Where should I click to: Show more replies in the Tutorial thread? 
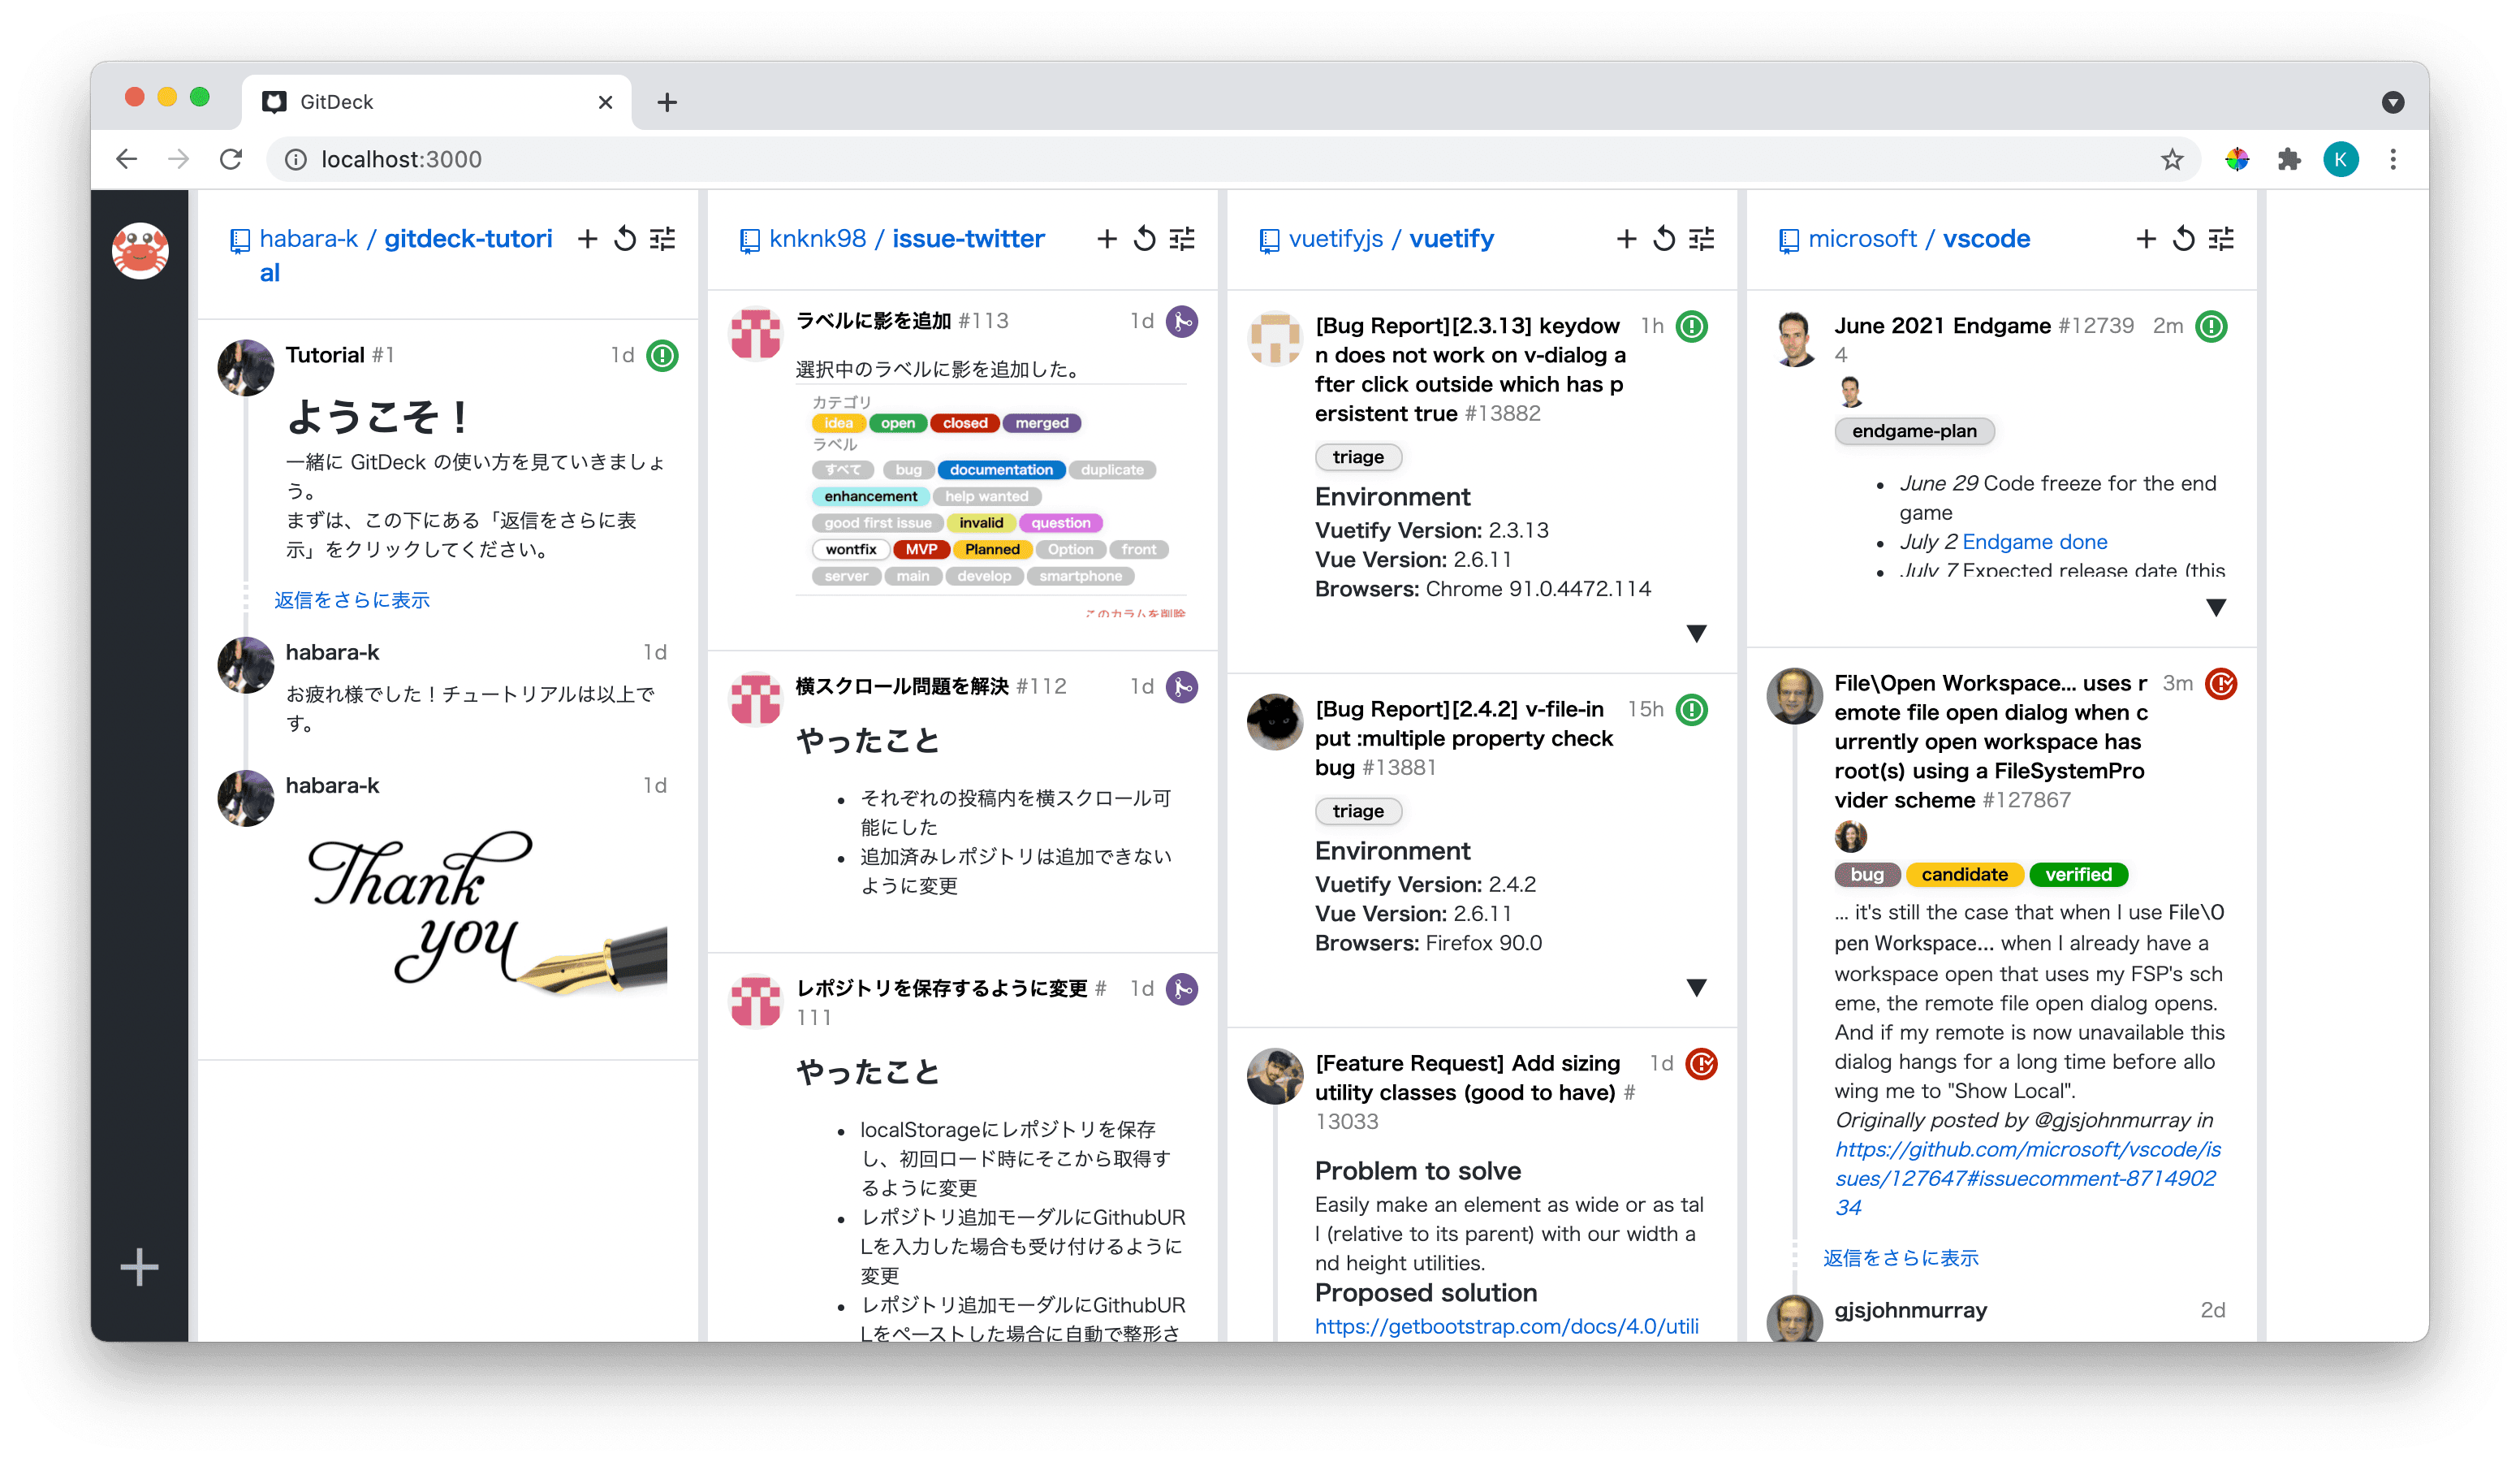pyautogui.click(x=352, y=599)
